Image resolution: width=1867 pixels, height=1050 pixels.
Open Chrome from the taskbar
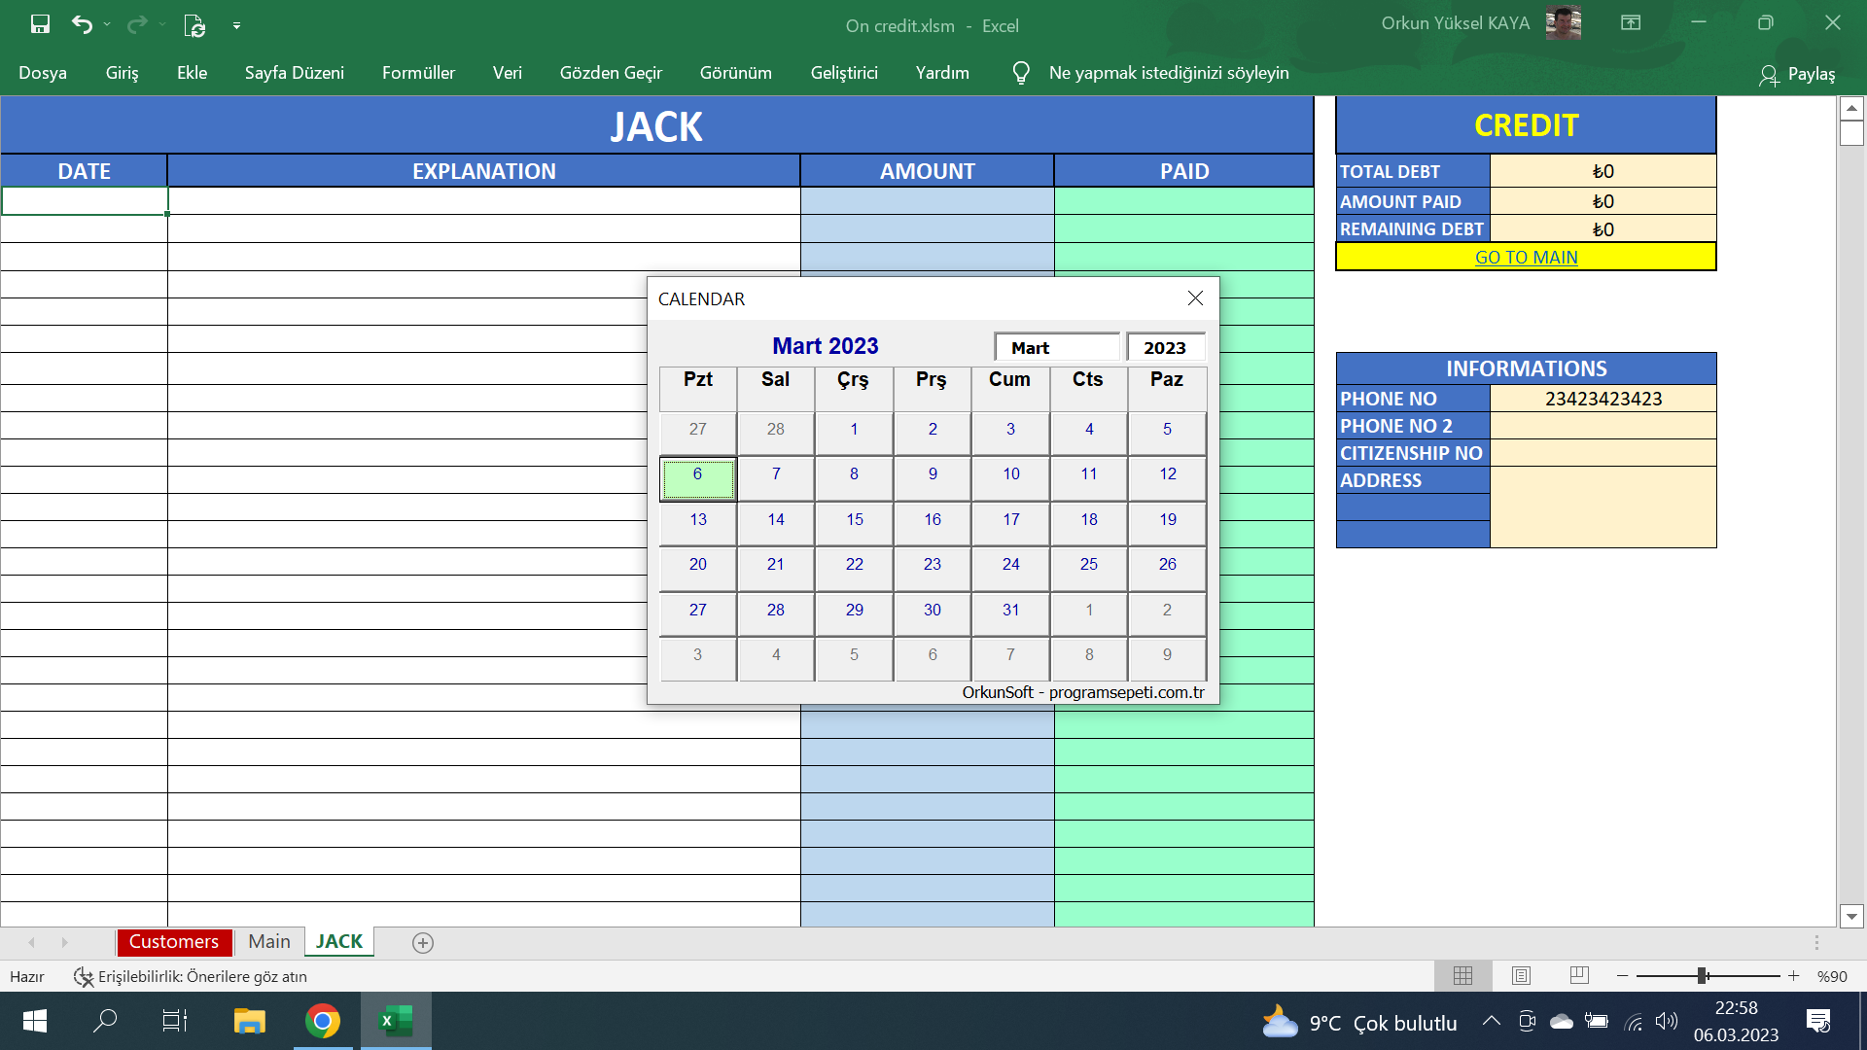(x=323, y=1021)
